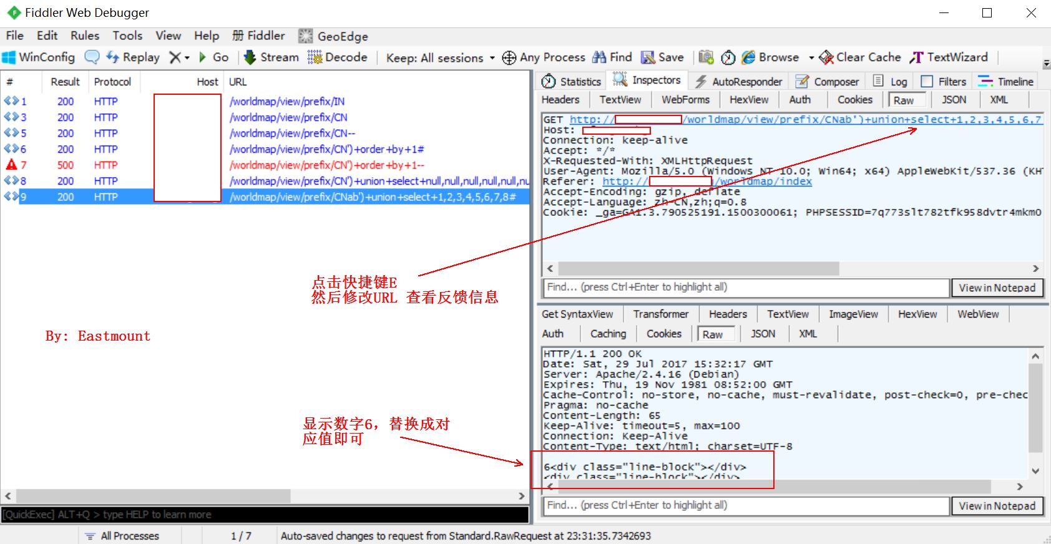
Task: Switch to the Composer tab
Action: tap(828, 82)
